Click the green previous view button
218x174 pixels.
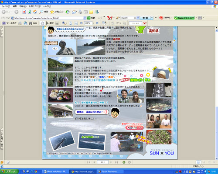[x=124, y=162]
